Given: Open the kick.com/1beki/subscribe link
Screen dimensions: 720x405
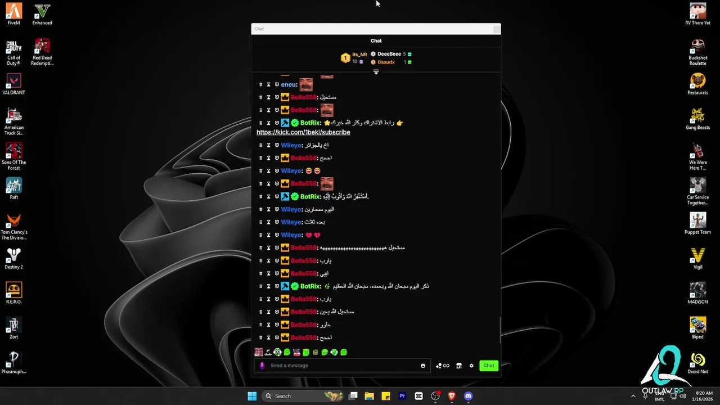Looking at the screenshot, I should click(x=303, y=132).
